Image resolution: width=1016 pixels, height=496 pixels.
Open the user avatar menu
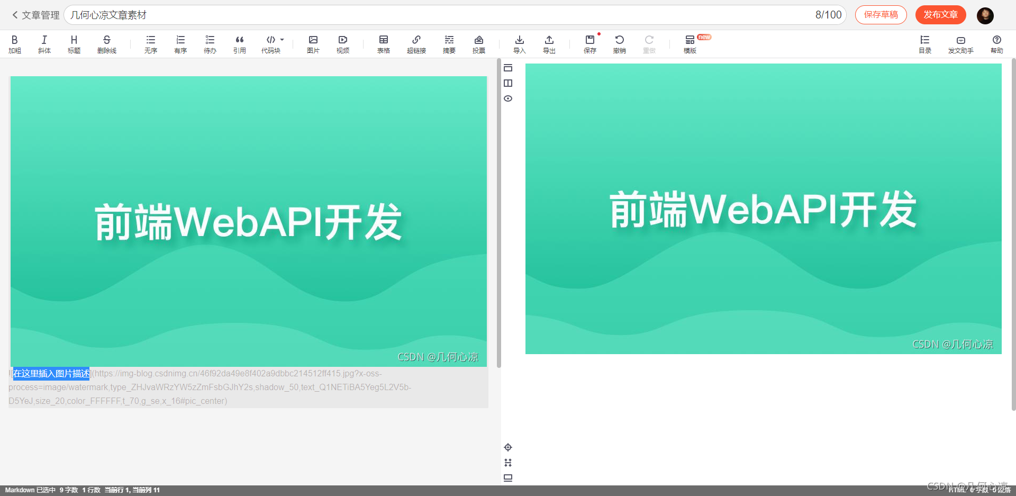[x=985, y=15]
